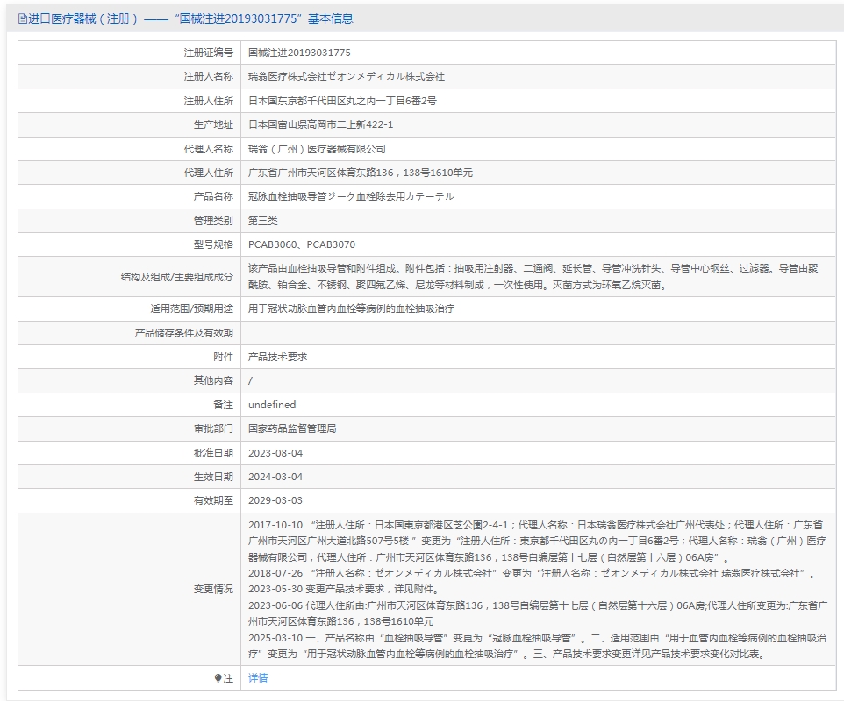Image resolution: width=844 pixels, height=701 pixels.
Task: Select expiry date 2029-03-03
Action: 275,500
